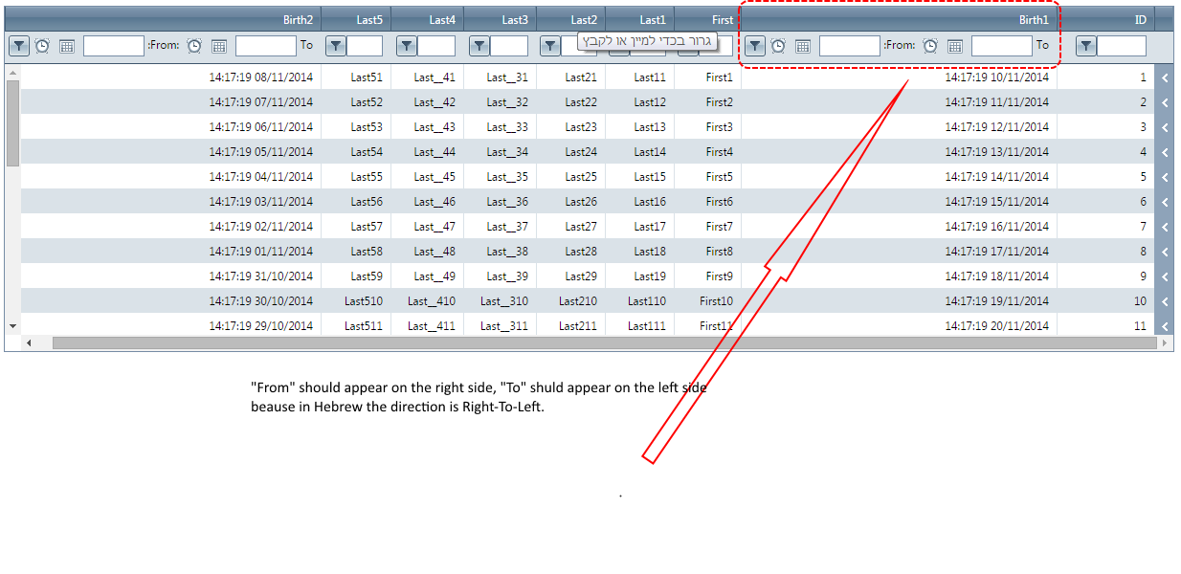Sort by the Last3 column header
Image resolution: width=1181 pixels, height=574 pixels.
(501, 19)
